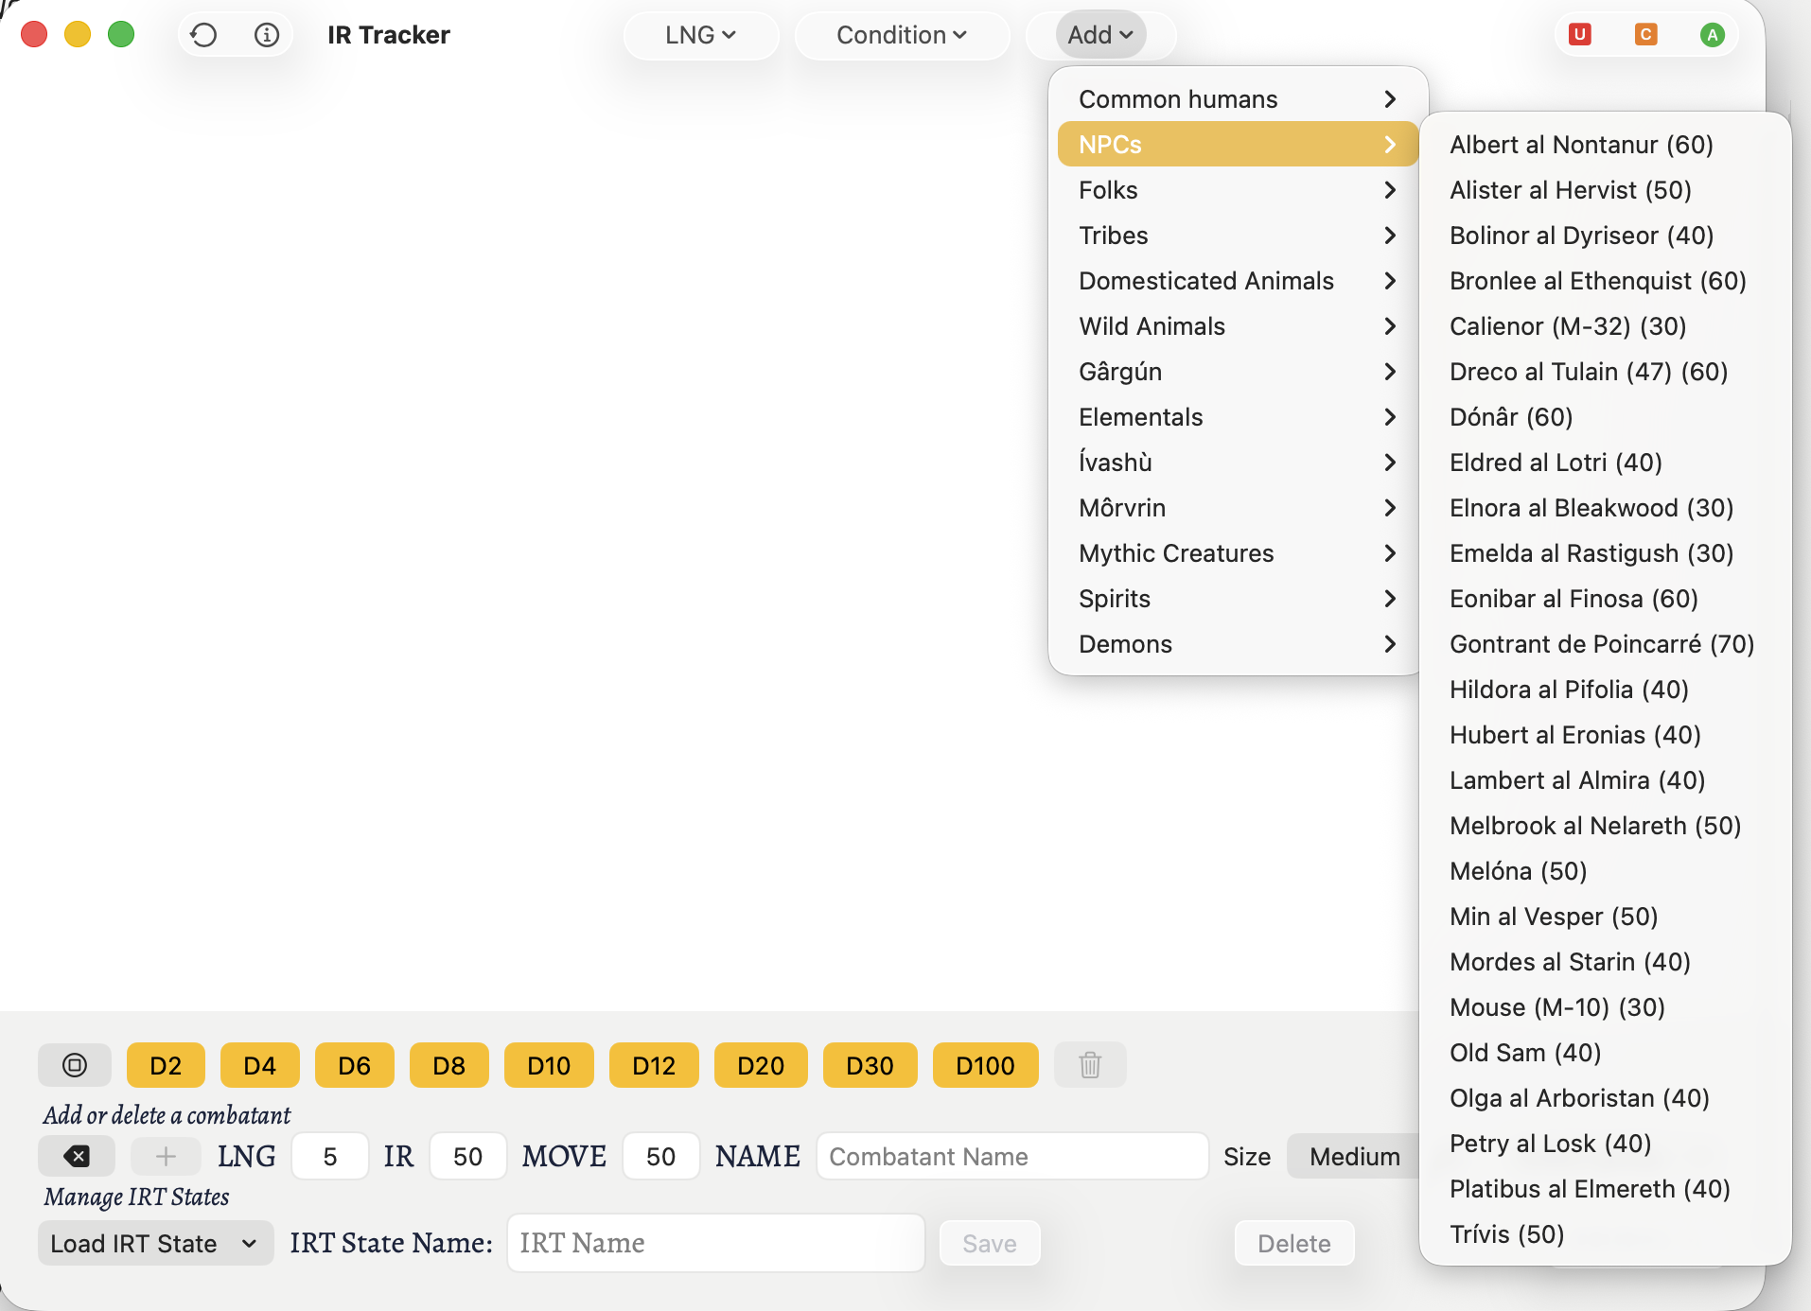Open the Condition dropdown

pyautogui.click(x=901, y=35)
